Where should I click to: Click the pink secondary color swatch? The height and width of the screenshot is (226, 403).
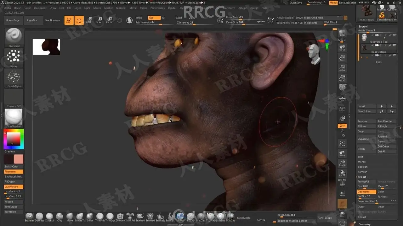coord(19,159)
